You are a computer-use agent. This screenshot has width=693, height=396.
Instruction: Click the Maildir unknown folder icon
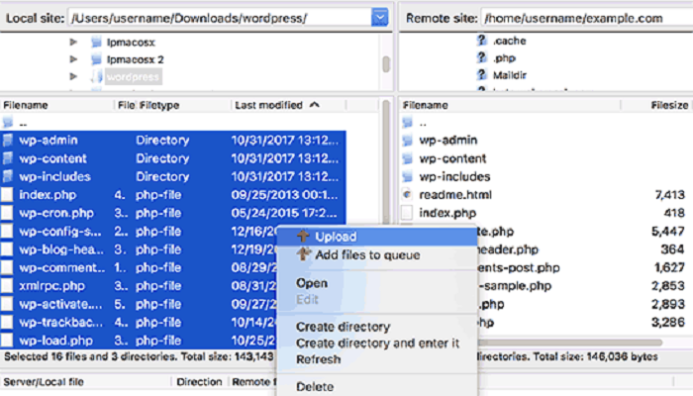(x=481, y=74)
